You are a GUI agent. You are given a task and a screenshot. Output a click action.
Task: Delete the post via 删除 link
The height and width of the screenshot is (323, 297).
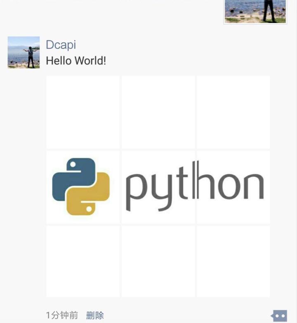click(x=95, y=315)
